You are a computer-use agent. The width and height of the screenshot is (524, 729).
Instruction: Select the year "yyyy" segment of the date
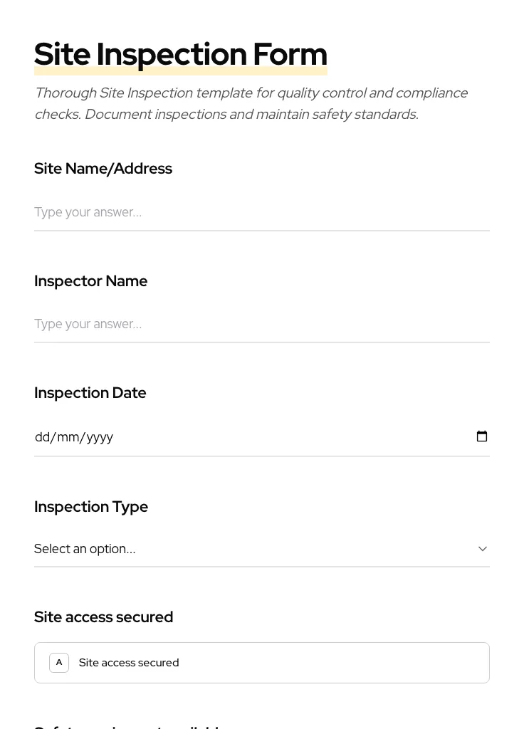point(100,437)
